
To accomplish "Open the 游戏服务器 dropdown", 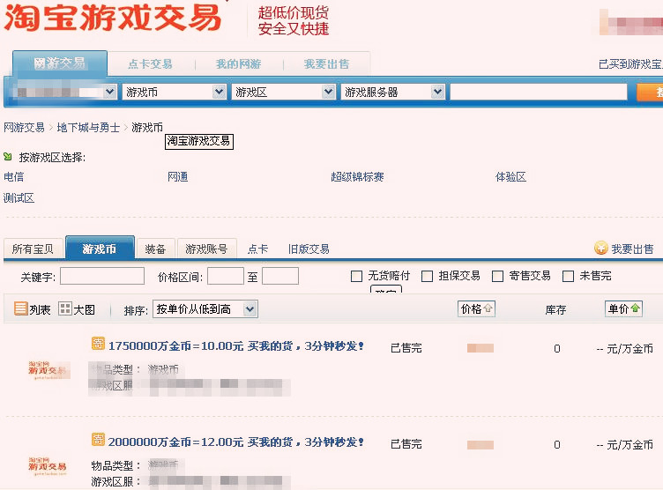I will point(393,92).
